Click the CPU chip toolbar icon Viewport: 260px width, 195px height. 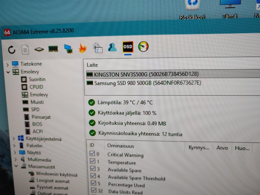[x=39, y=49]
